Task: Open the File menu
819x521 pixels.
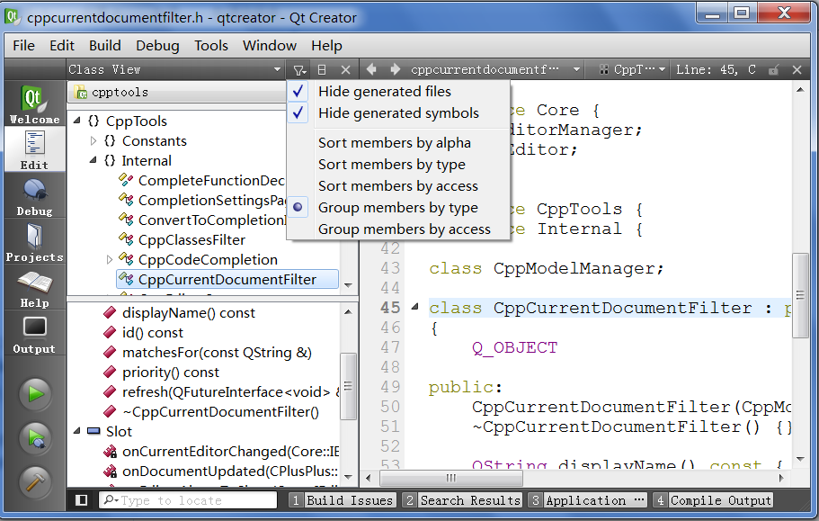Action: click(24, 46)
